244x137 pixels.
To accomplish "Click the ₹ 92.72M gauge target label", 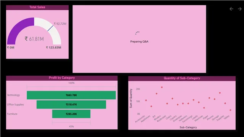I will (x=60, y=24).
